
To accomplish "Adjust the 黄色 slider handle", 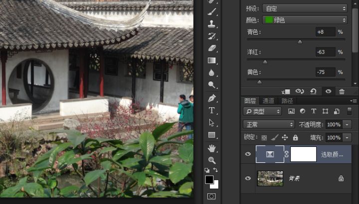I will pos(259,82).
